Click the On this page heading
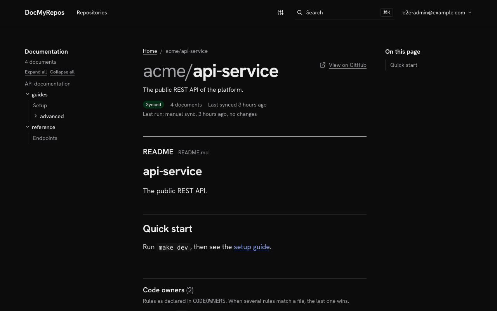This screenshot has height=311, width=497. point(403,51)
